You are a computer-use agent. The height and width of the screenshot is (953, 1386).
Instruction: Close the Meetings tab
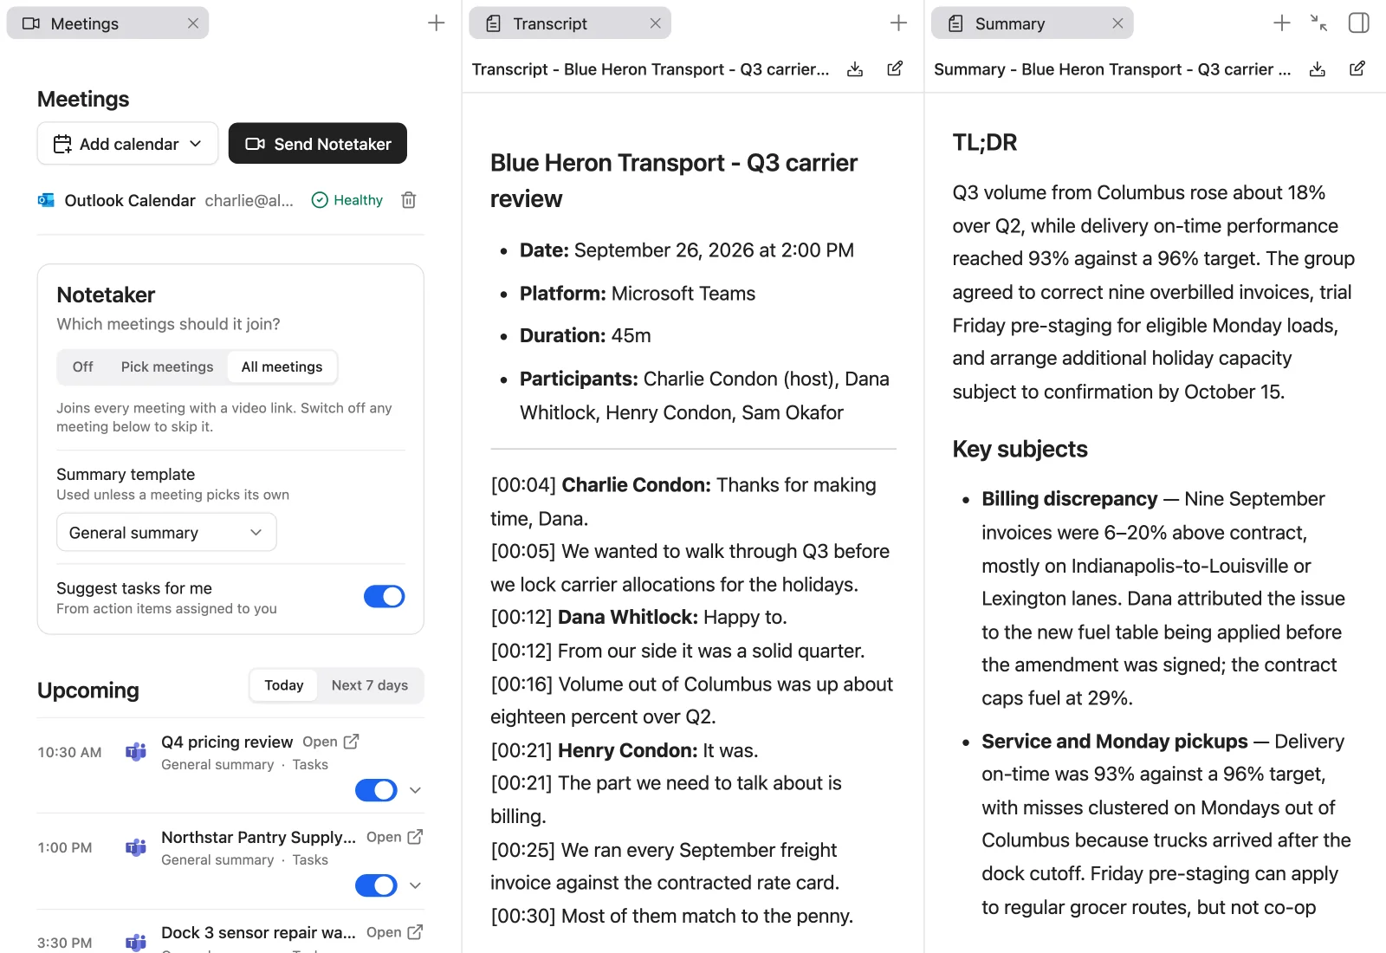[x=193, y=23]
